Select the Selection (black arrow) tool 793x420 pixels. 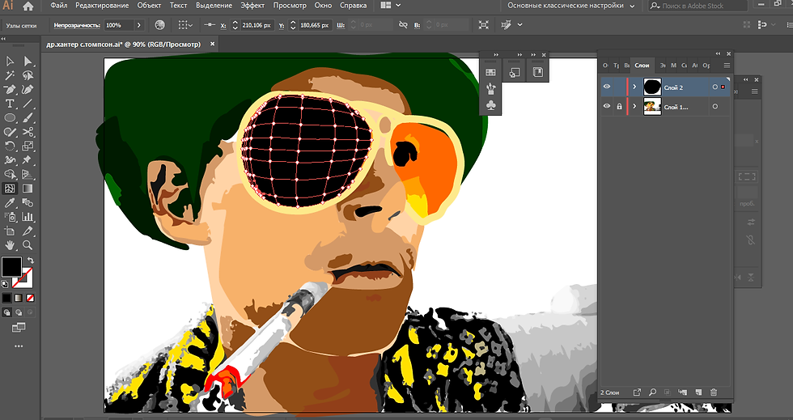tap(10, 62)
